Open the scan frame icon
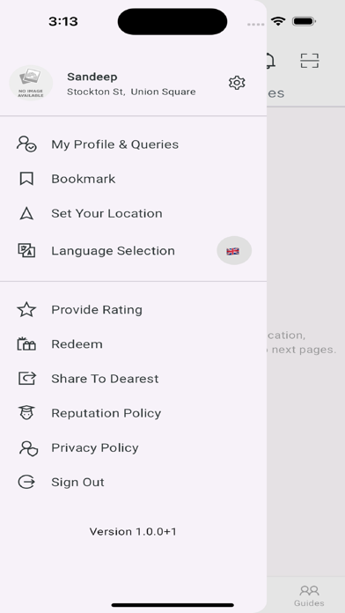 pyautogui.click(x=310, y=61)
